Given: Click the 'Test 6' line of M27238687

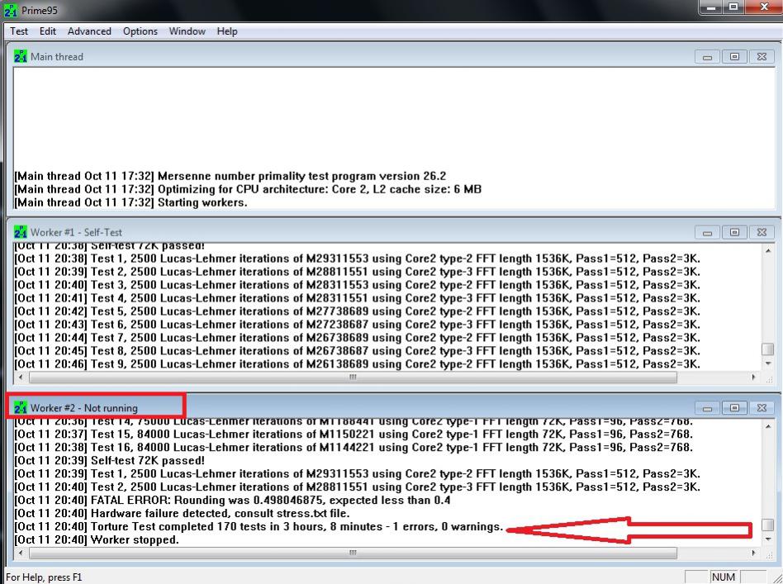Looking at the screenshot, I should tap(357, 325).
